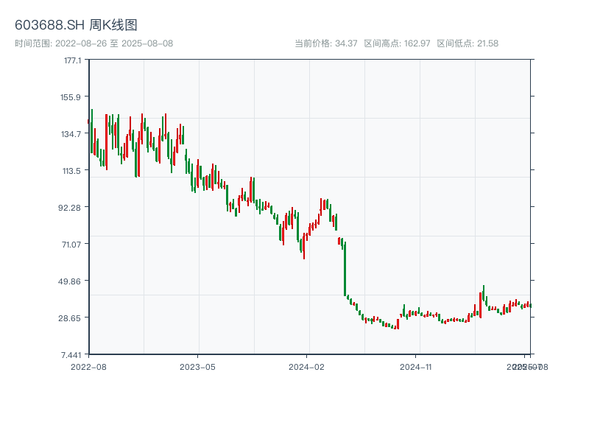Select the 当前价格 34.37 label
The width and height of the screenshot is (589, 442).
(325, 43)
